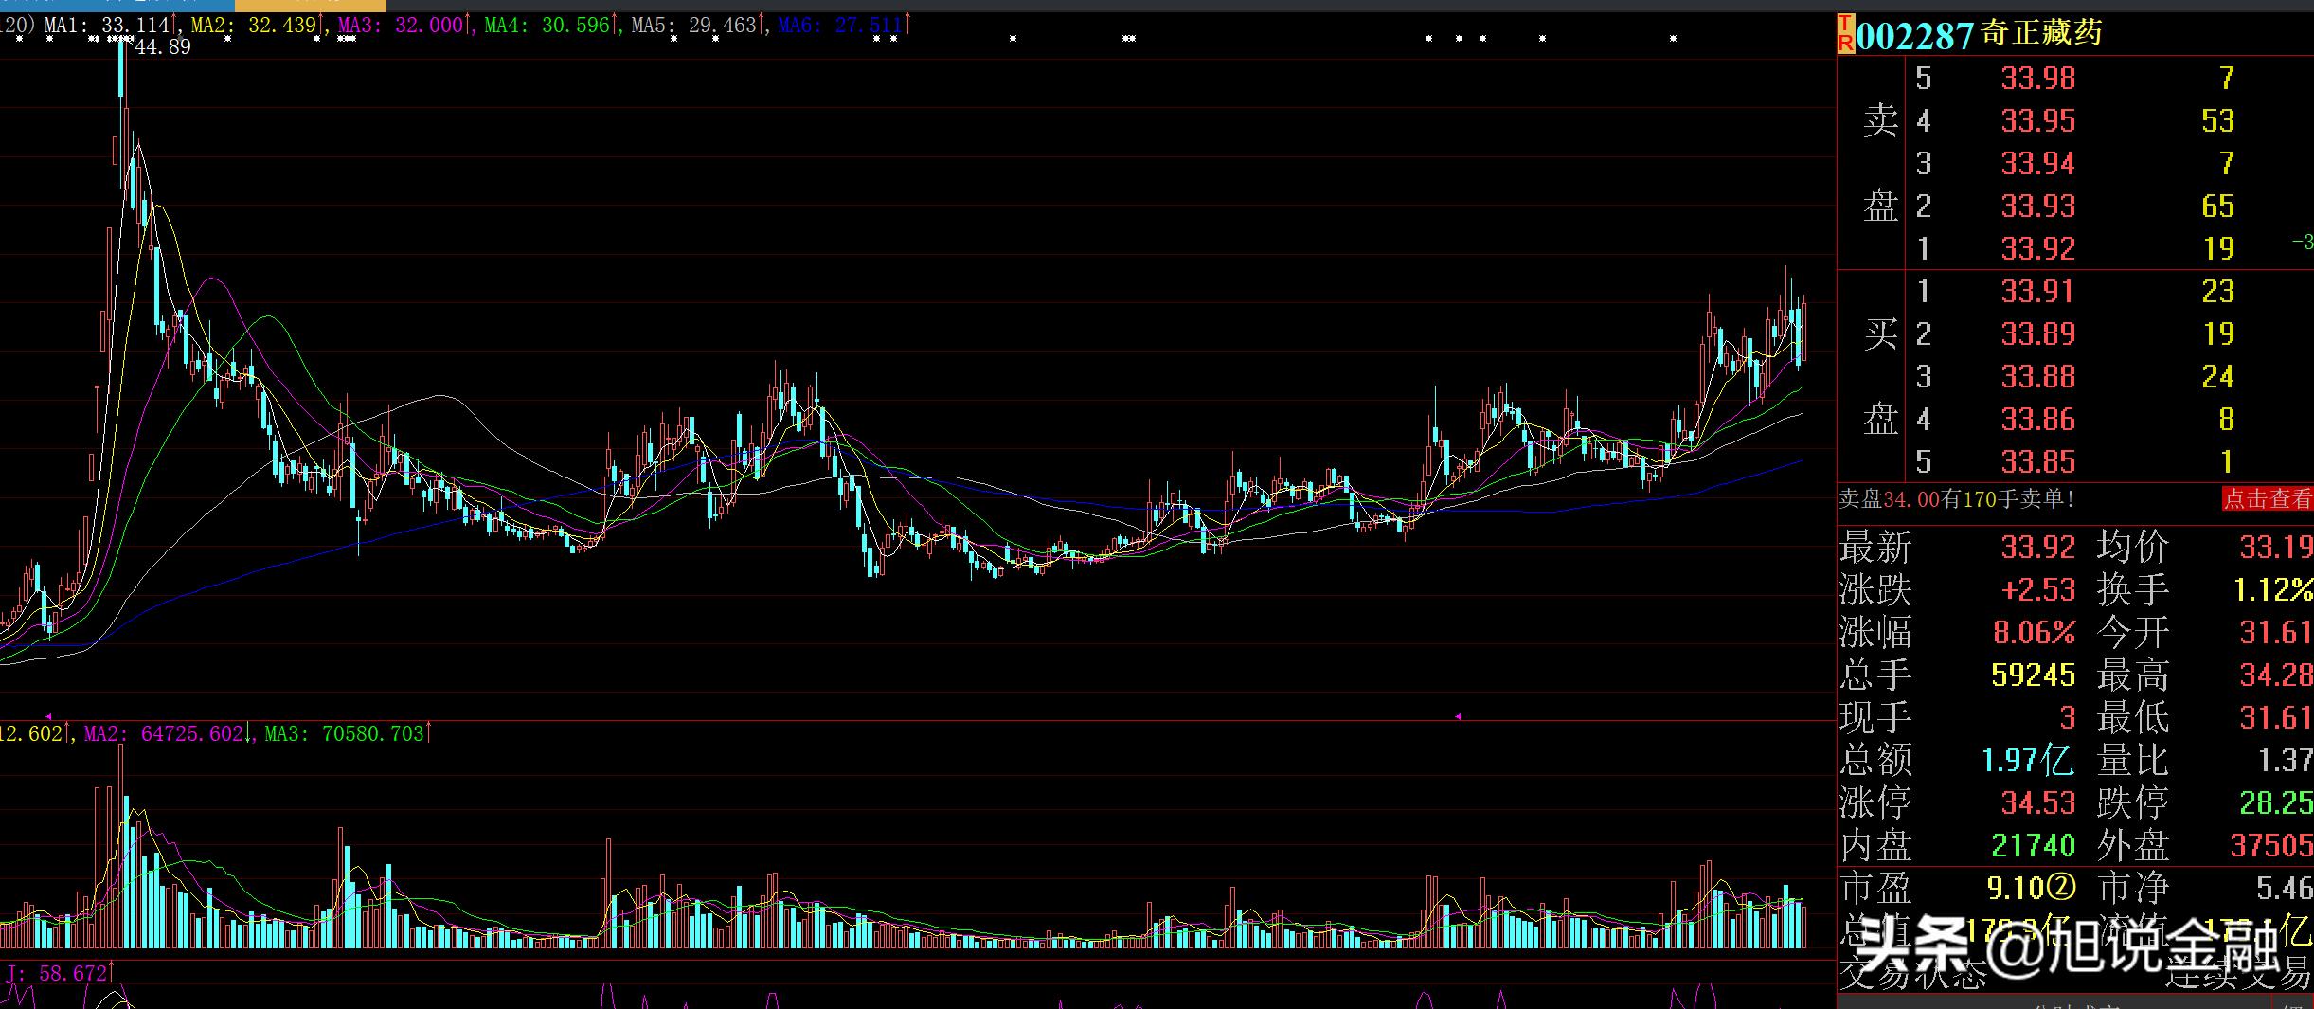Viewport: 2314px width, 1009px height.
Task: Click the small magenta arrow marker above volume panel
Action: click(x=48, y=716)
